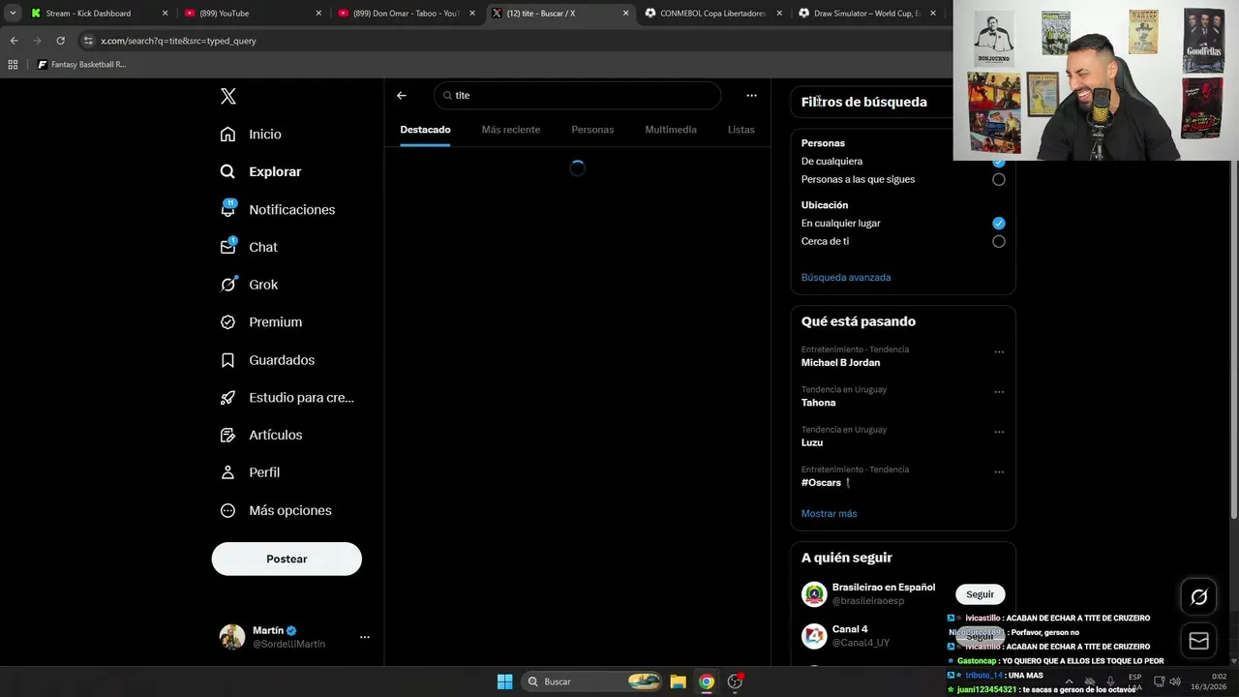Open Fantasy Basketball bookmark

pos(81,64)
